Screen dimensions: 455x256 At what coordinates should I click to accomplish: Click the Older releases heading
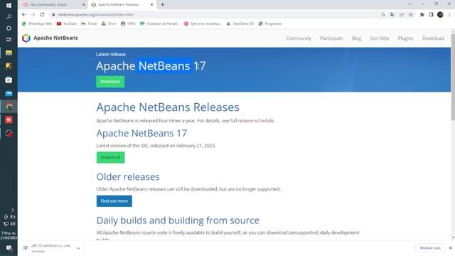coord(128,177)
